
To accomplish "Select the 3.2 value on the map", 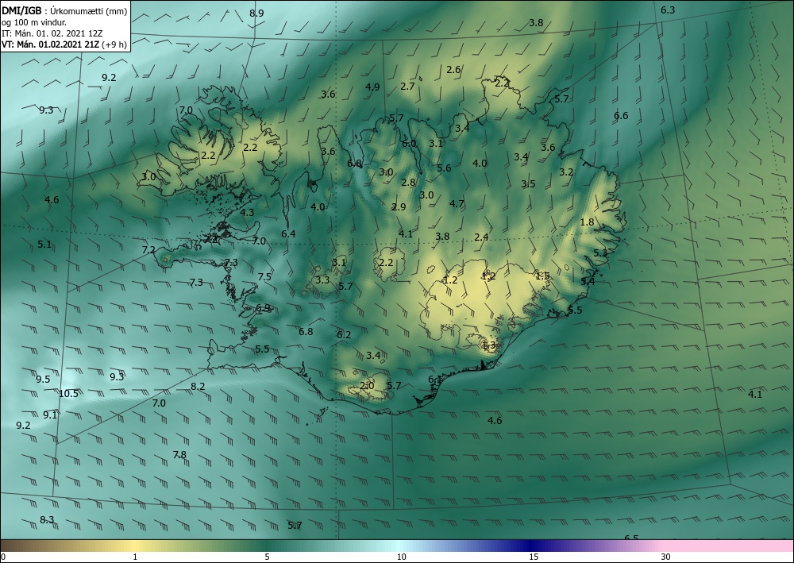I will coord(566,172).
